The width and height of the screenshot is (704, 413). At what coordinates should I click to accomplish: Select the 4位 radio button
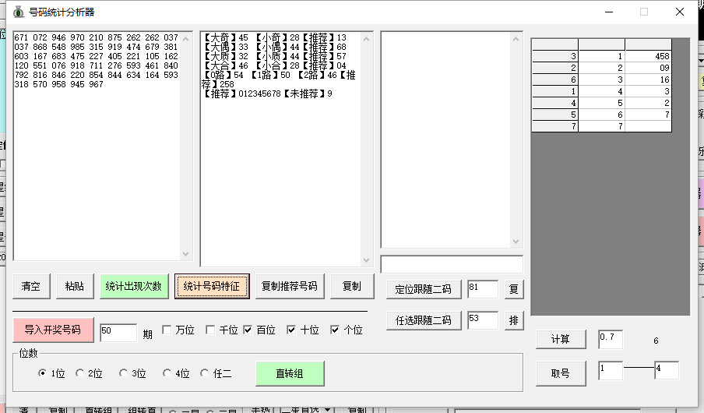(167, 374)
